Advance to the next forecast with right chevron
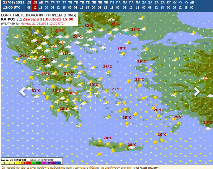The image size is (213, 169). coord(196,91)
